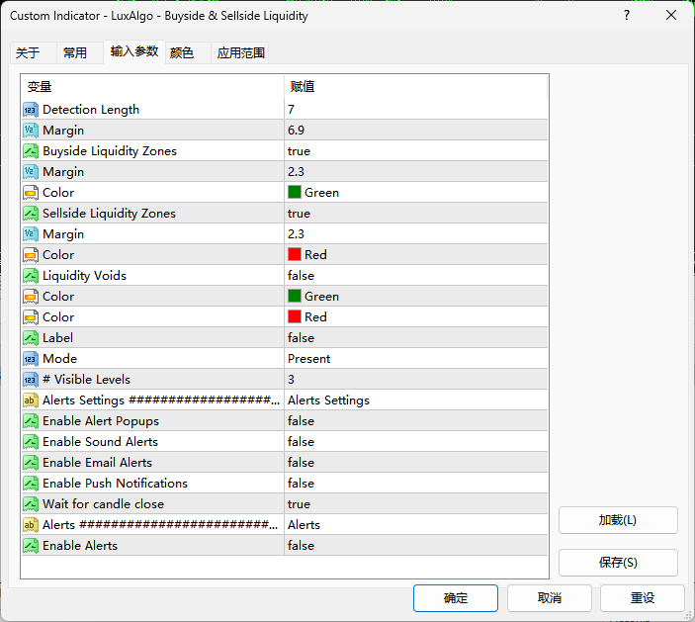
Task: Click the boolean icon beside Buyside Liquidity Zones
Action: (31, 151)
